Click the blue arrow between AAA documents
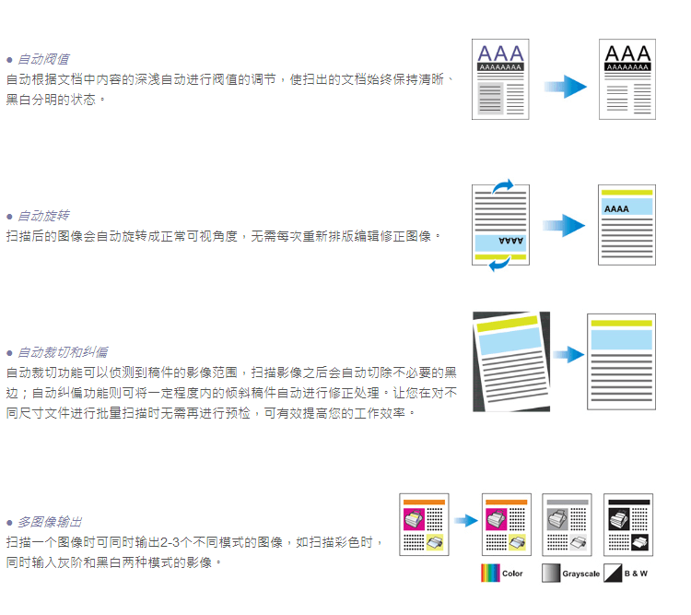Image resolution: width=691 pixels, height=615 pixels. pyautogui.click(x=566, y=87)
